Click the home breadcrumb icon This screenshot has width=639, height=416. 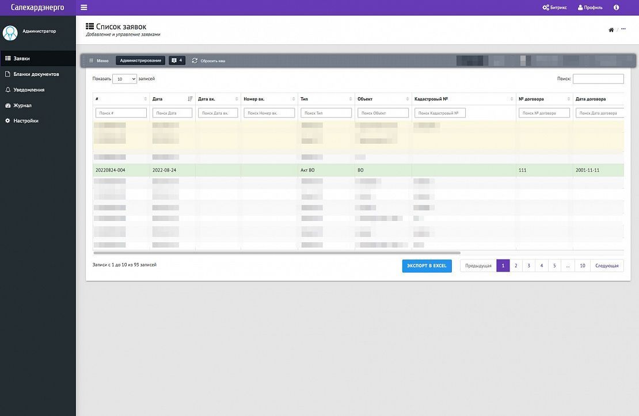tap(611, 30)
